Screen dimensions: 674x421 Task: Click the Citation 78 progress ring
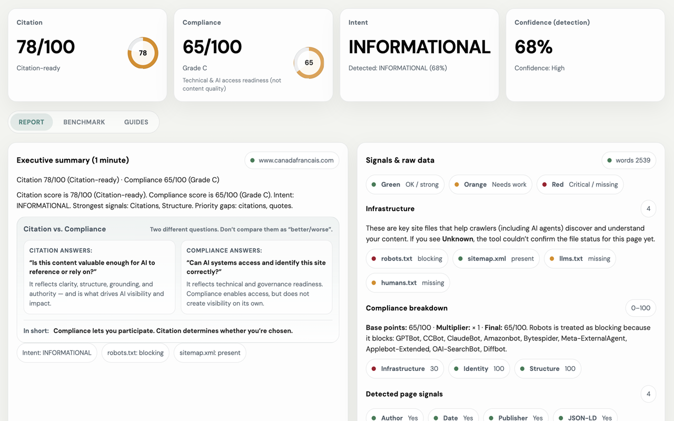(143, 53)
